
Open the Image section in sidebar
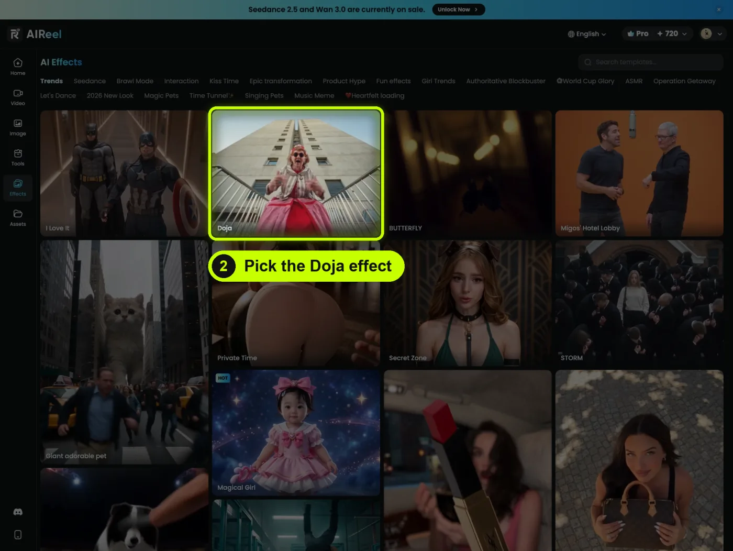click(x=18, y=128)
